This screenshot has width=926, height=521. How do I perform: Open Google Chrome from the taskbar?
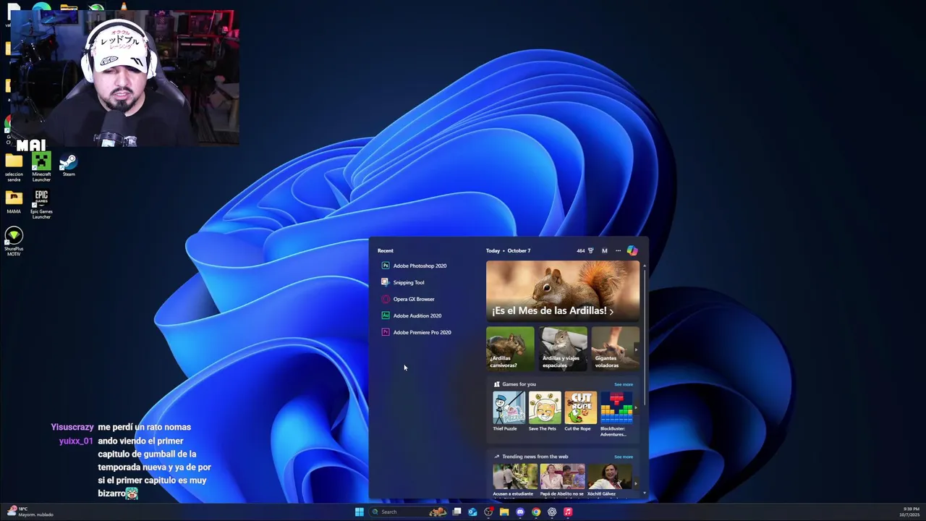(x=536, y=512)
